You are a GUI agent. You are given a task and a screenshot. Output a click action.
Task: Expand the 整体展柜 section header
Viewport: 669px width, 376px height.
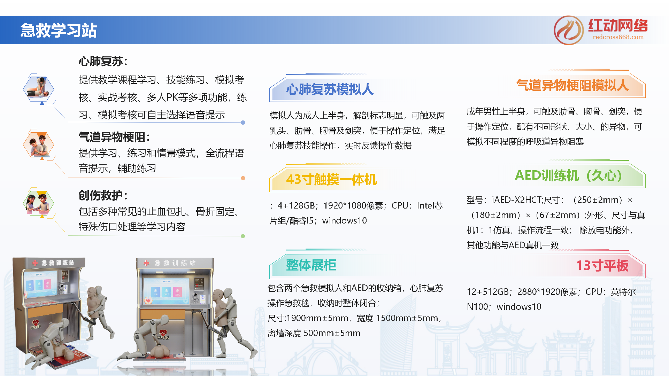tap(312, 265)
